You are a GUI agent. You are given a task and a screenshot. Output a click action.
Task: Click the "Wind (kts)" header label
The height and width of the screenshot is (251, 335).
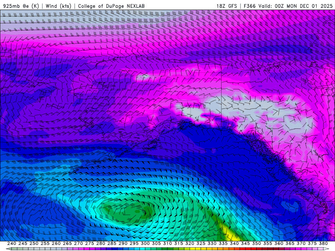coord(59,6)
